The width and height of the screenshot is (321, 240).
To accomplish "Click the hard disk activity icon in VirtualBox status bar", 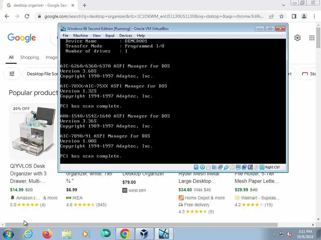I will pos(196,167).
